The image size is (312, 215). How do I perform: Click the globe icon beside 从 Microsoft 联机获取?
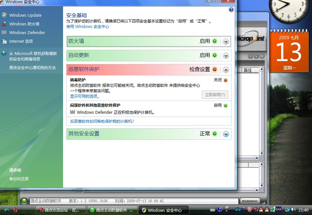[4, 53]
